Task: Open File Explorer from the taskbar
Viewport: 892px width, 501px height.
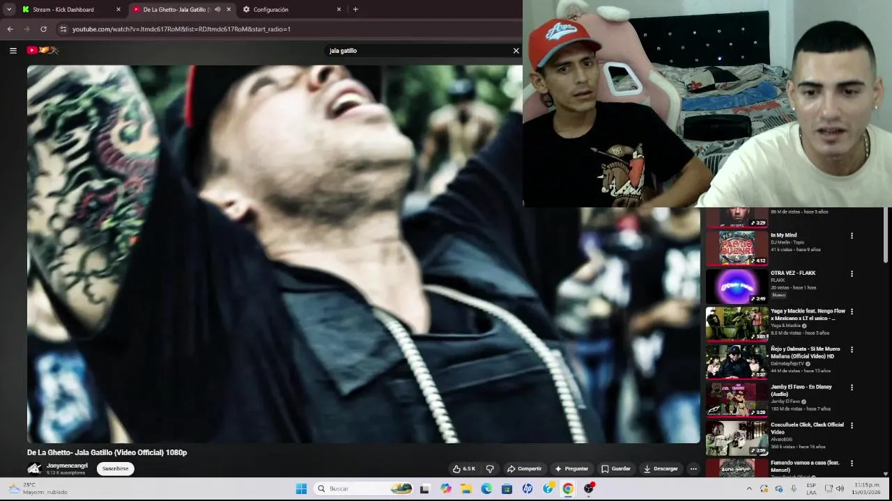Action: coord(466,488)
